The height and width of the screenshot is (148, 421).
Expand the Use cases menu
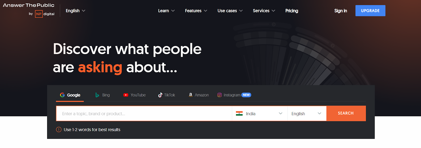click(x=230, y=11)
